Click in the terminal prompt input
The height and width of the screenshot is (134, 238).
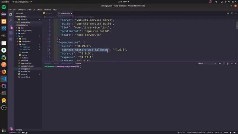tap(80, 67)
